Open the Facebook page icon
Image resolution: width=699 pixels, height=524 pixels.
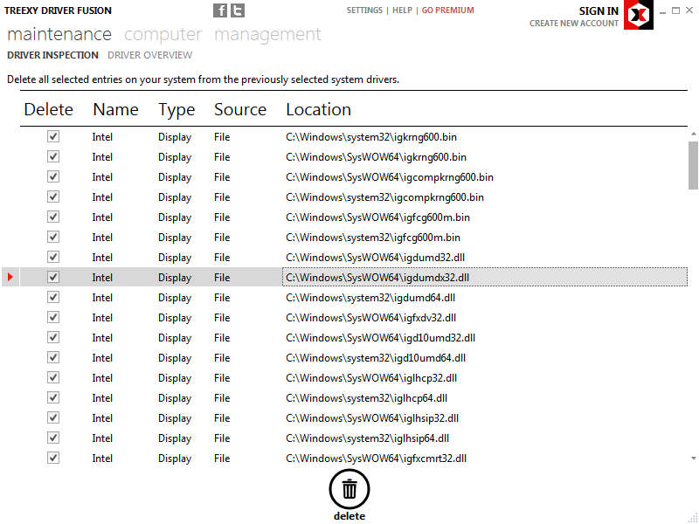[x=220, y=10]
